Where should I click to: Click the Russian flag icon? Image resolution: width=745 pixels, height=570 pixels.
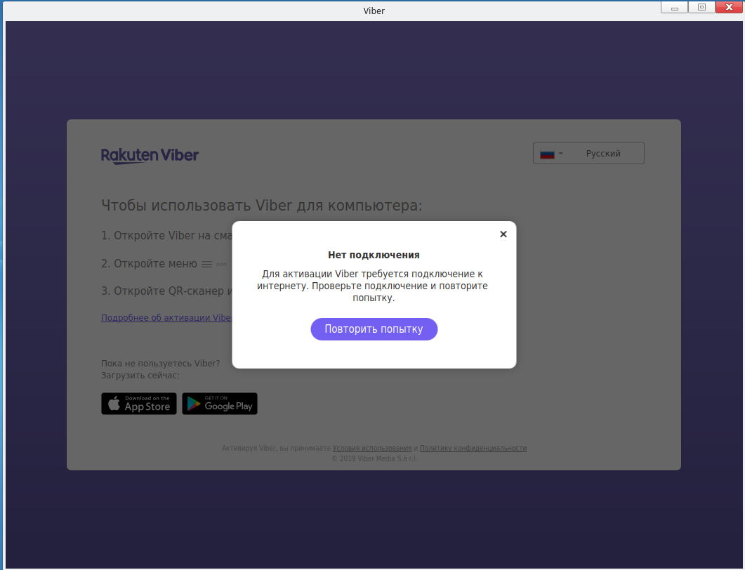[548, 154]
